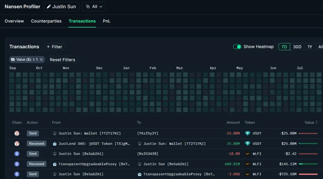Sort the table using the Value sort arrows

point(316,122)
